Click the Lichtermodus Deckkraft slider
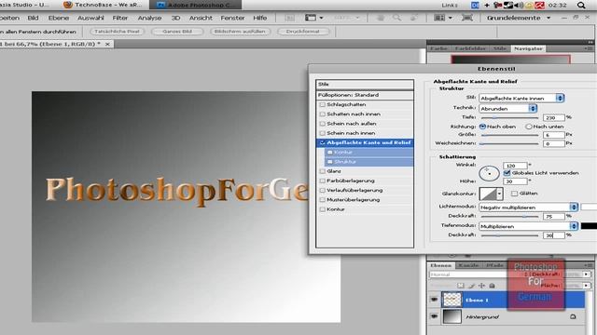Image resolution: width=597 pixels, height=335 pixels. click(510, 216)
